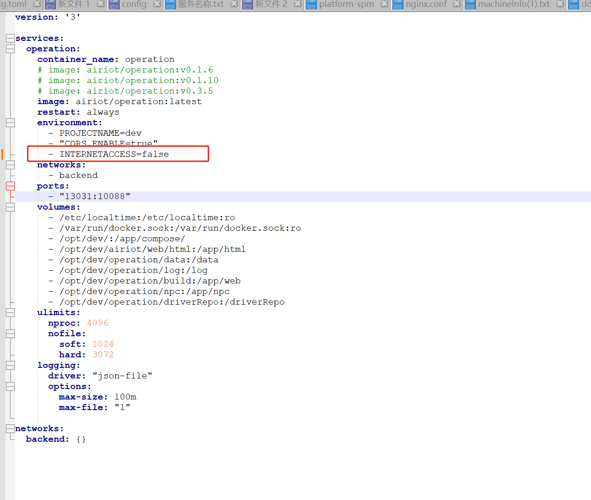Click the restart: always line
The image size is (591, 500).
coord(78,112)
